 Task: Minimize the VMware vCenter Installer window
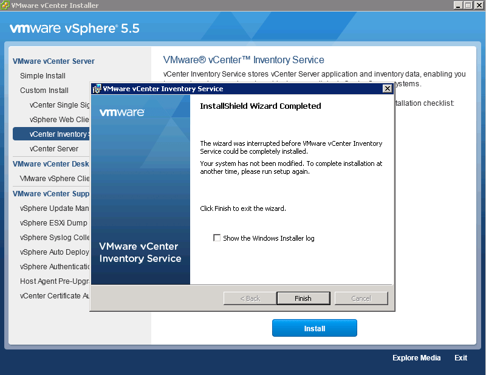pyautogui.click(x=458, y=5)
